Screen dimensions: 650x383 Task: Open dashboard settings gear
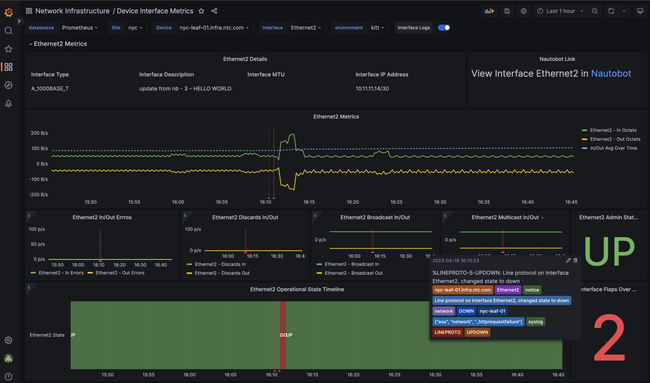tap(524, 11)
